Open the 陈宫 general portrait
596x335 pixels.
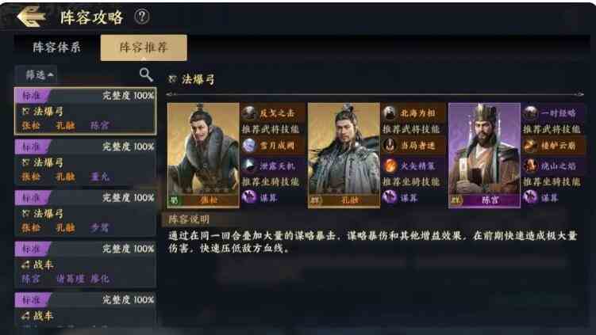click(484, 155)
